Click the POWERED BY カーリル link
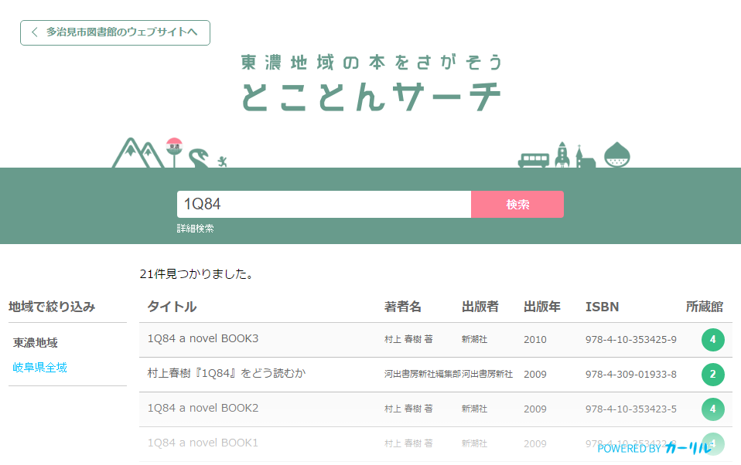This screenshot has width=741, height=465. (x=654, y=448)
